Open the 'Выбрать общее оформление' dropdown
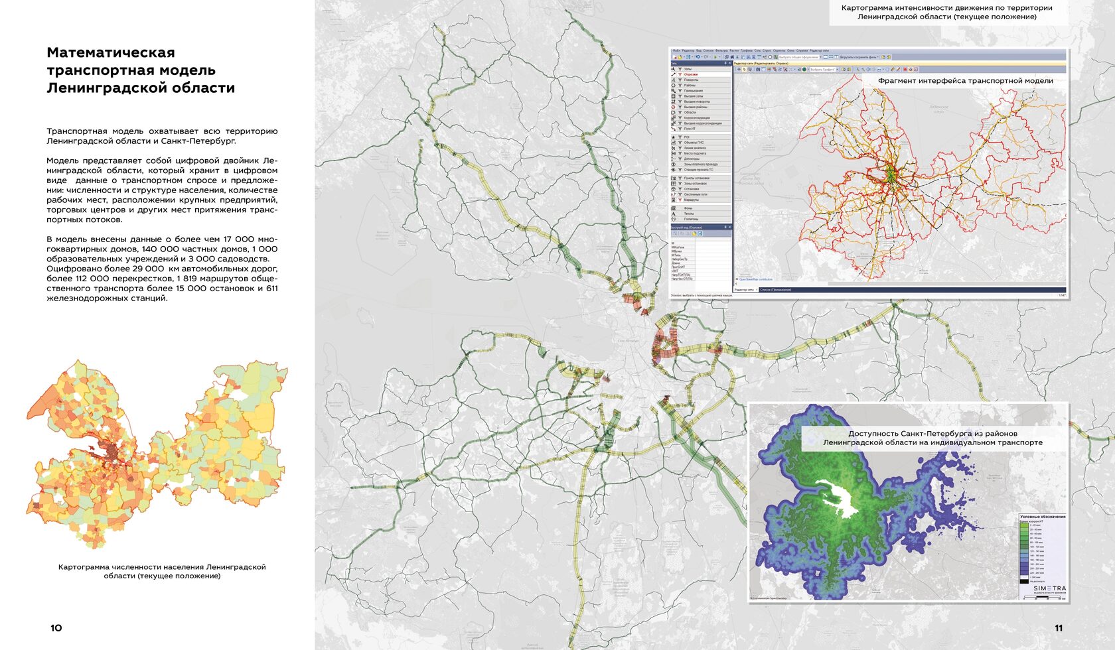The width and height of the screenshot is (1115, 650). pos(800,57)
